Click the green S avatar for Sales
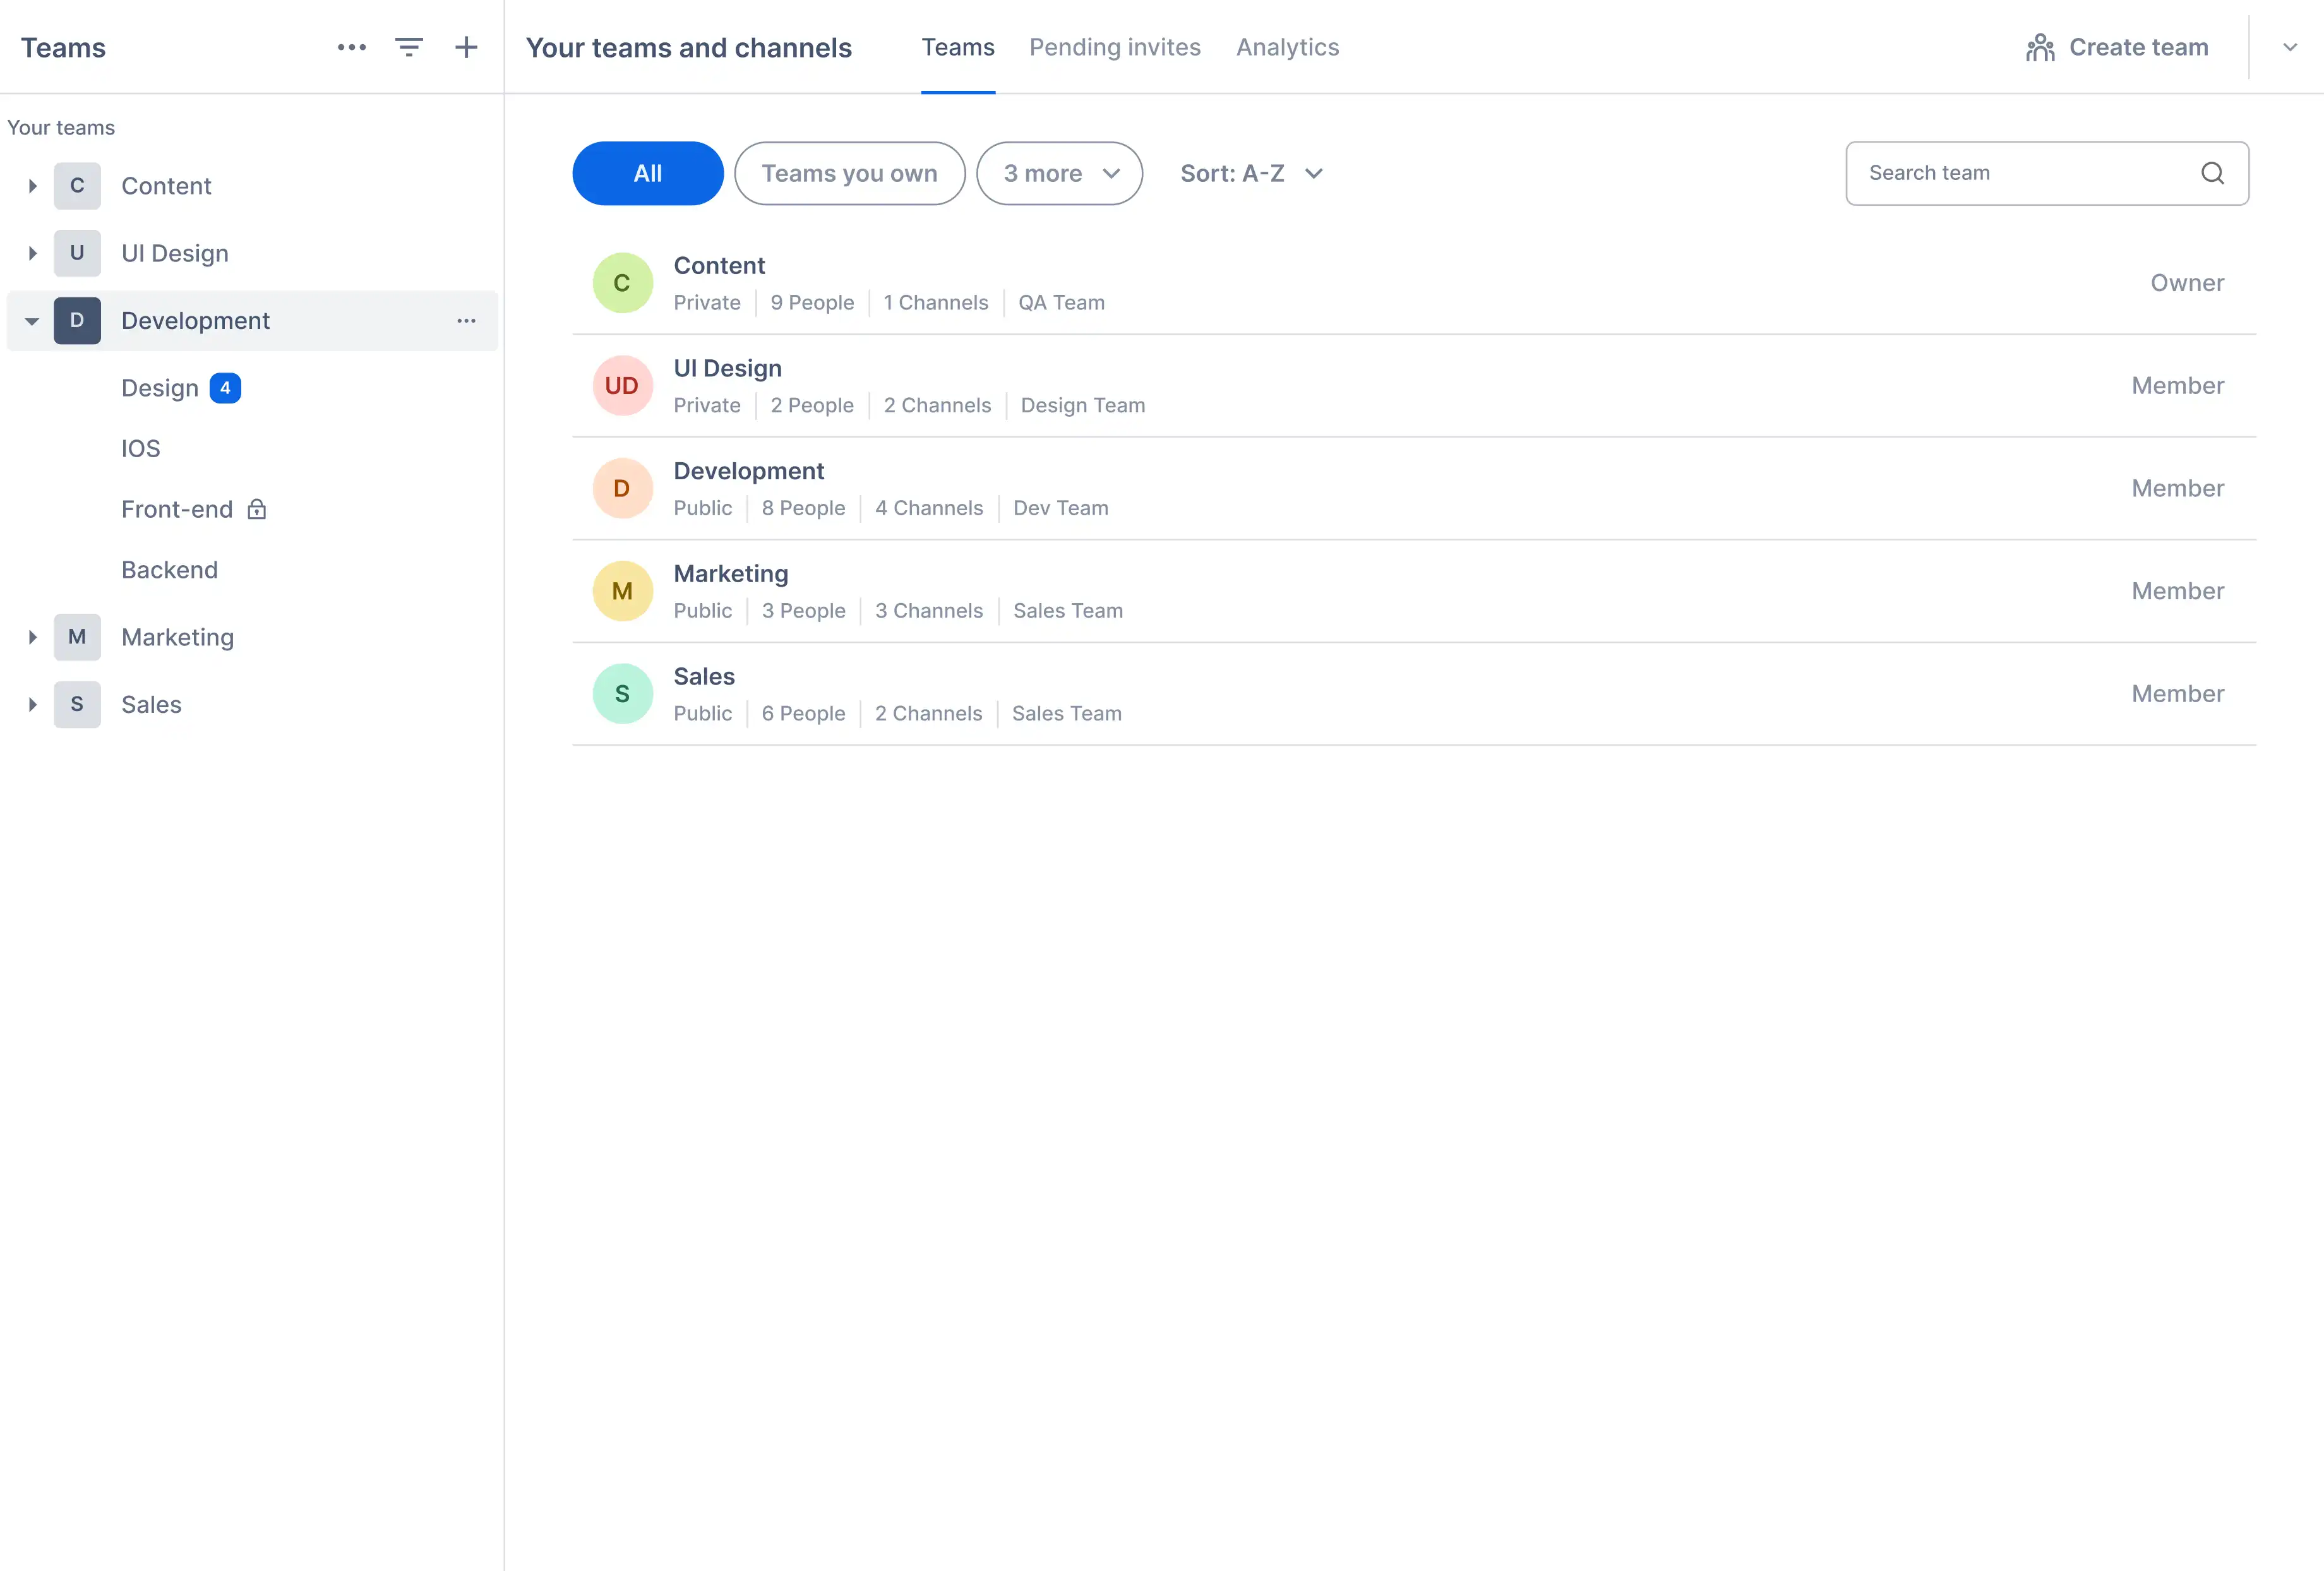 point(622,694)
